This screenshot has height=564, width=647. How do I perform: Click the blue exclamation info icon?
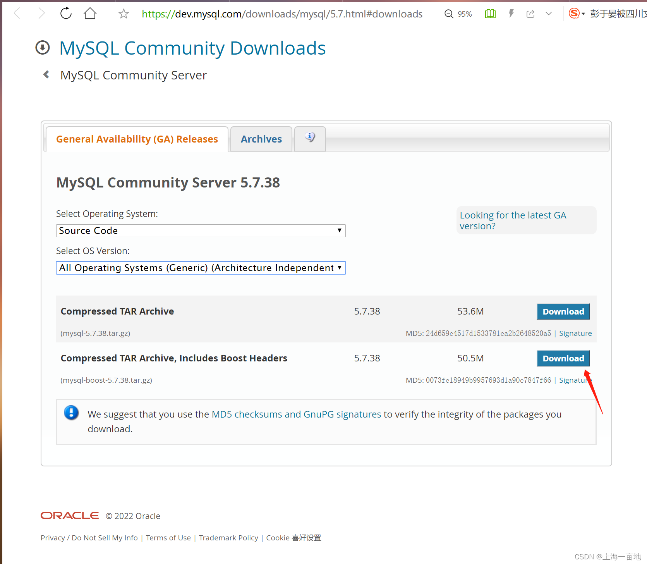(71, 413)
